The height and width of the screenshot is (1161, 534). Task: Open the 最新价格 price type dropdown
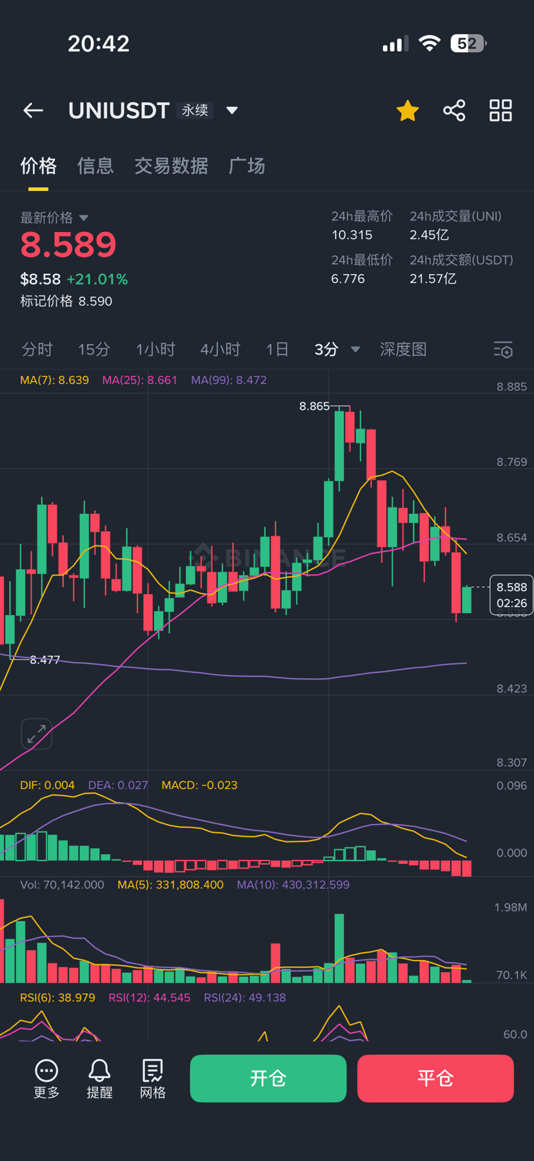pyautogui.click(x=84, y=218)
